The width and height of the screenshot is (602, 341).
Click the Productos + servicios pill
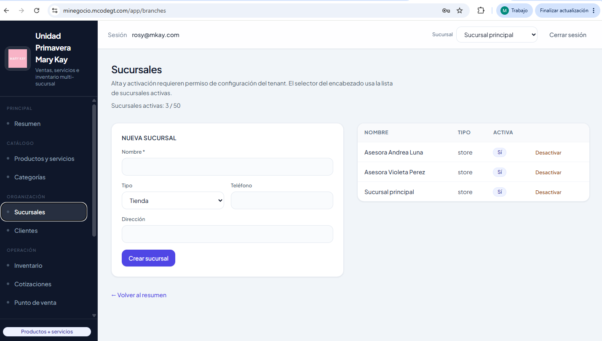[47, 332]
